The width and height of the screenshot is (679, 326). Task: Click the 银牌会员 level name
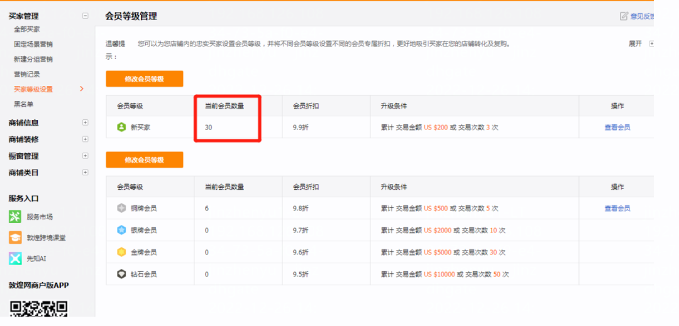[143, 230]
